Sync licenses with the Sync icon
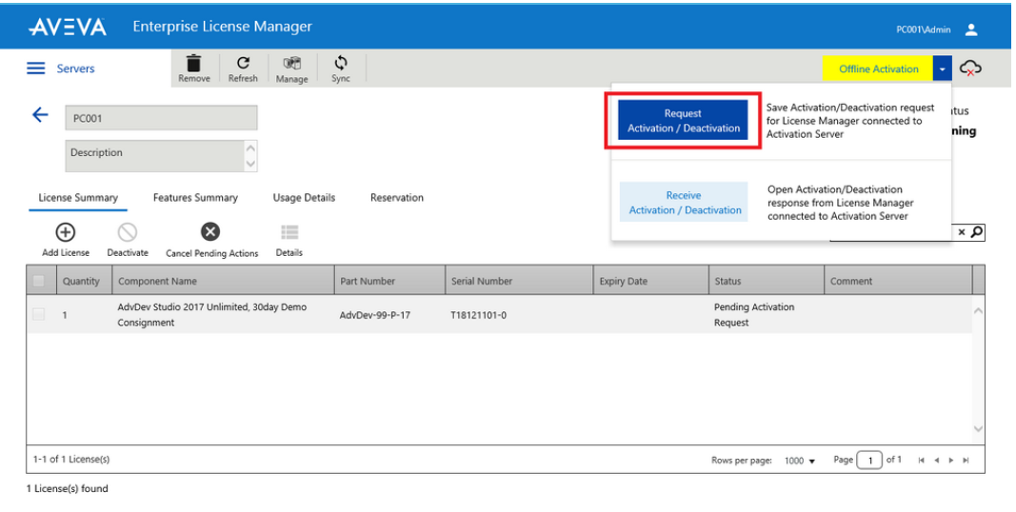This screenshot has width=1016, height=512. pyautogui.click(x=341, y=63)
